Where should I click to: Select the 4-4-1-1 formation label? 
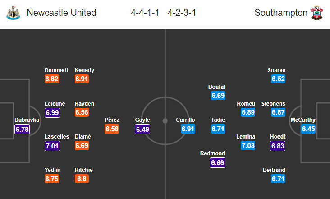tap(145, 13)
